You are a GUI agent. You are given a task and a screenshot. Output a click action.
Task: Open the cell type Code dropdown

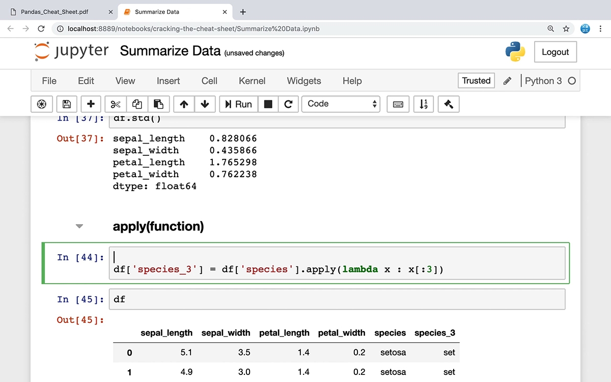(x=341, y=104)
